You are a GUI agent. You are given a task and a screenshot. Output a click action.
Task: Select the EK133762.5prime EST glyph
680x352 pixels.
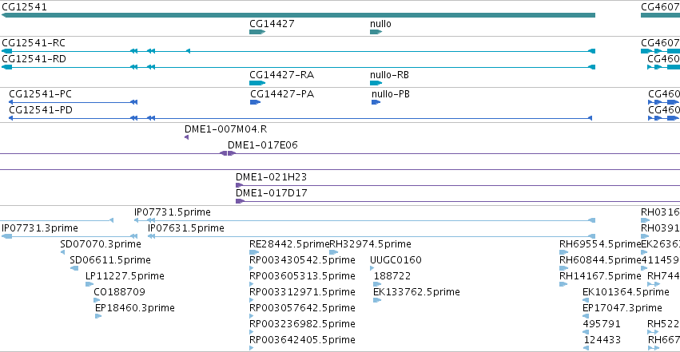(x=377, y=300)
